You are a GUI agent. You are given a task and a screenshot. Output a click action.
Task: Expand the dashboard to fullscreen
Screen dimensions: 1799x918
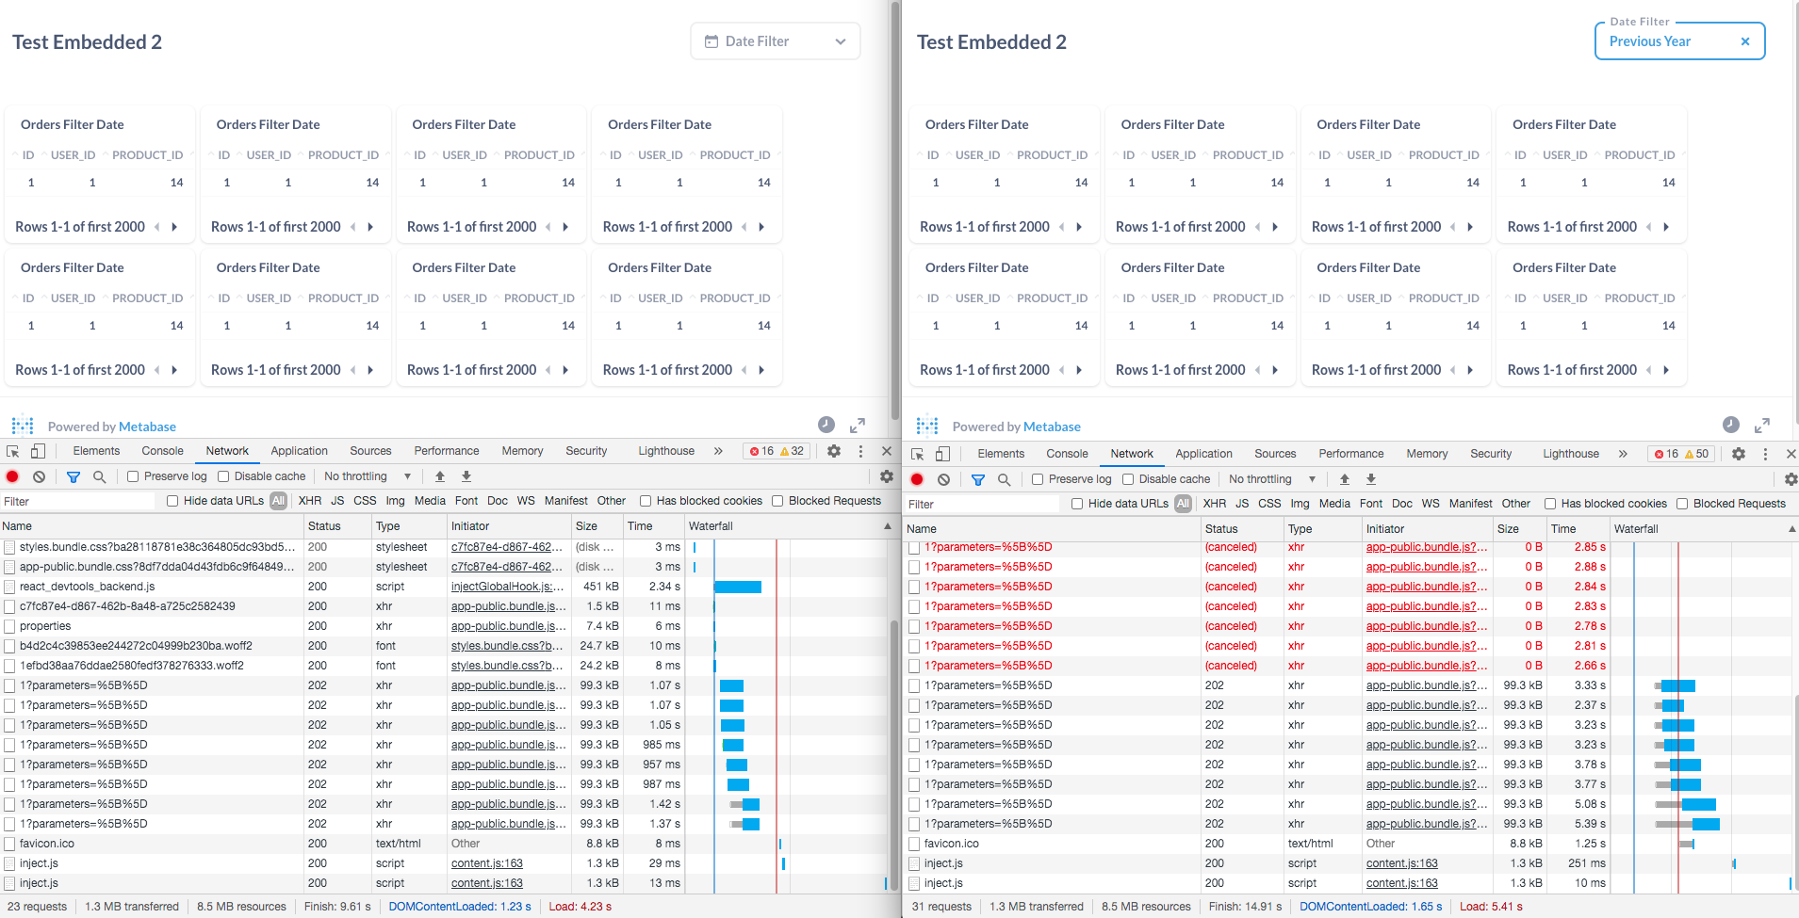click(859, 426)
